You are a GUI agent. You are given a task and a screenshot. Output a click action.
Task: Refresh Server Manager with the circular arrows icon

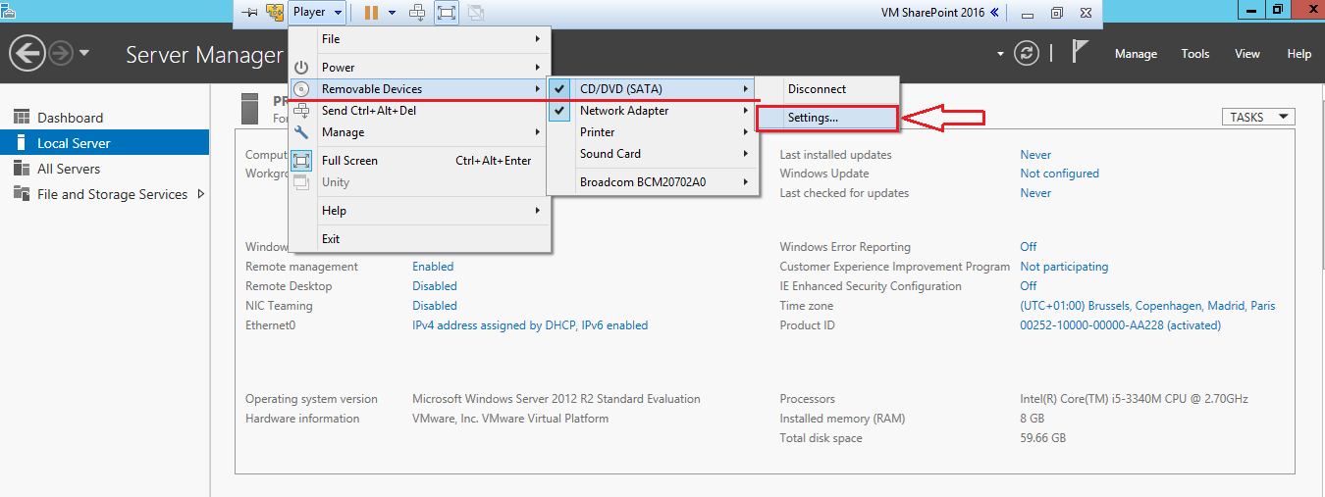[x=1027, y=54]
